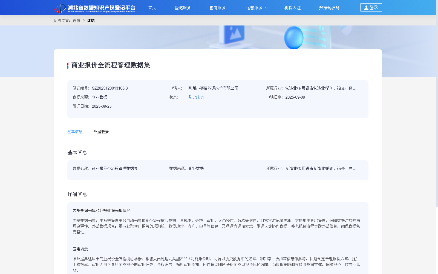The width and height of the screenshot is (438, 274).
Task: Open the 登记服务 menu
Action: (183, 8)
